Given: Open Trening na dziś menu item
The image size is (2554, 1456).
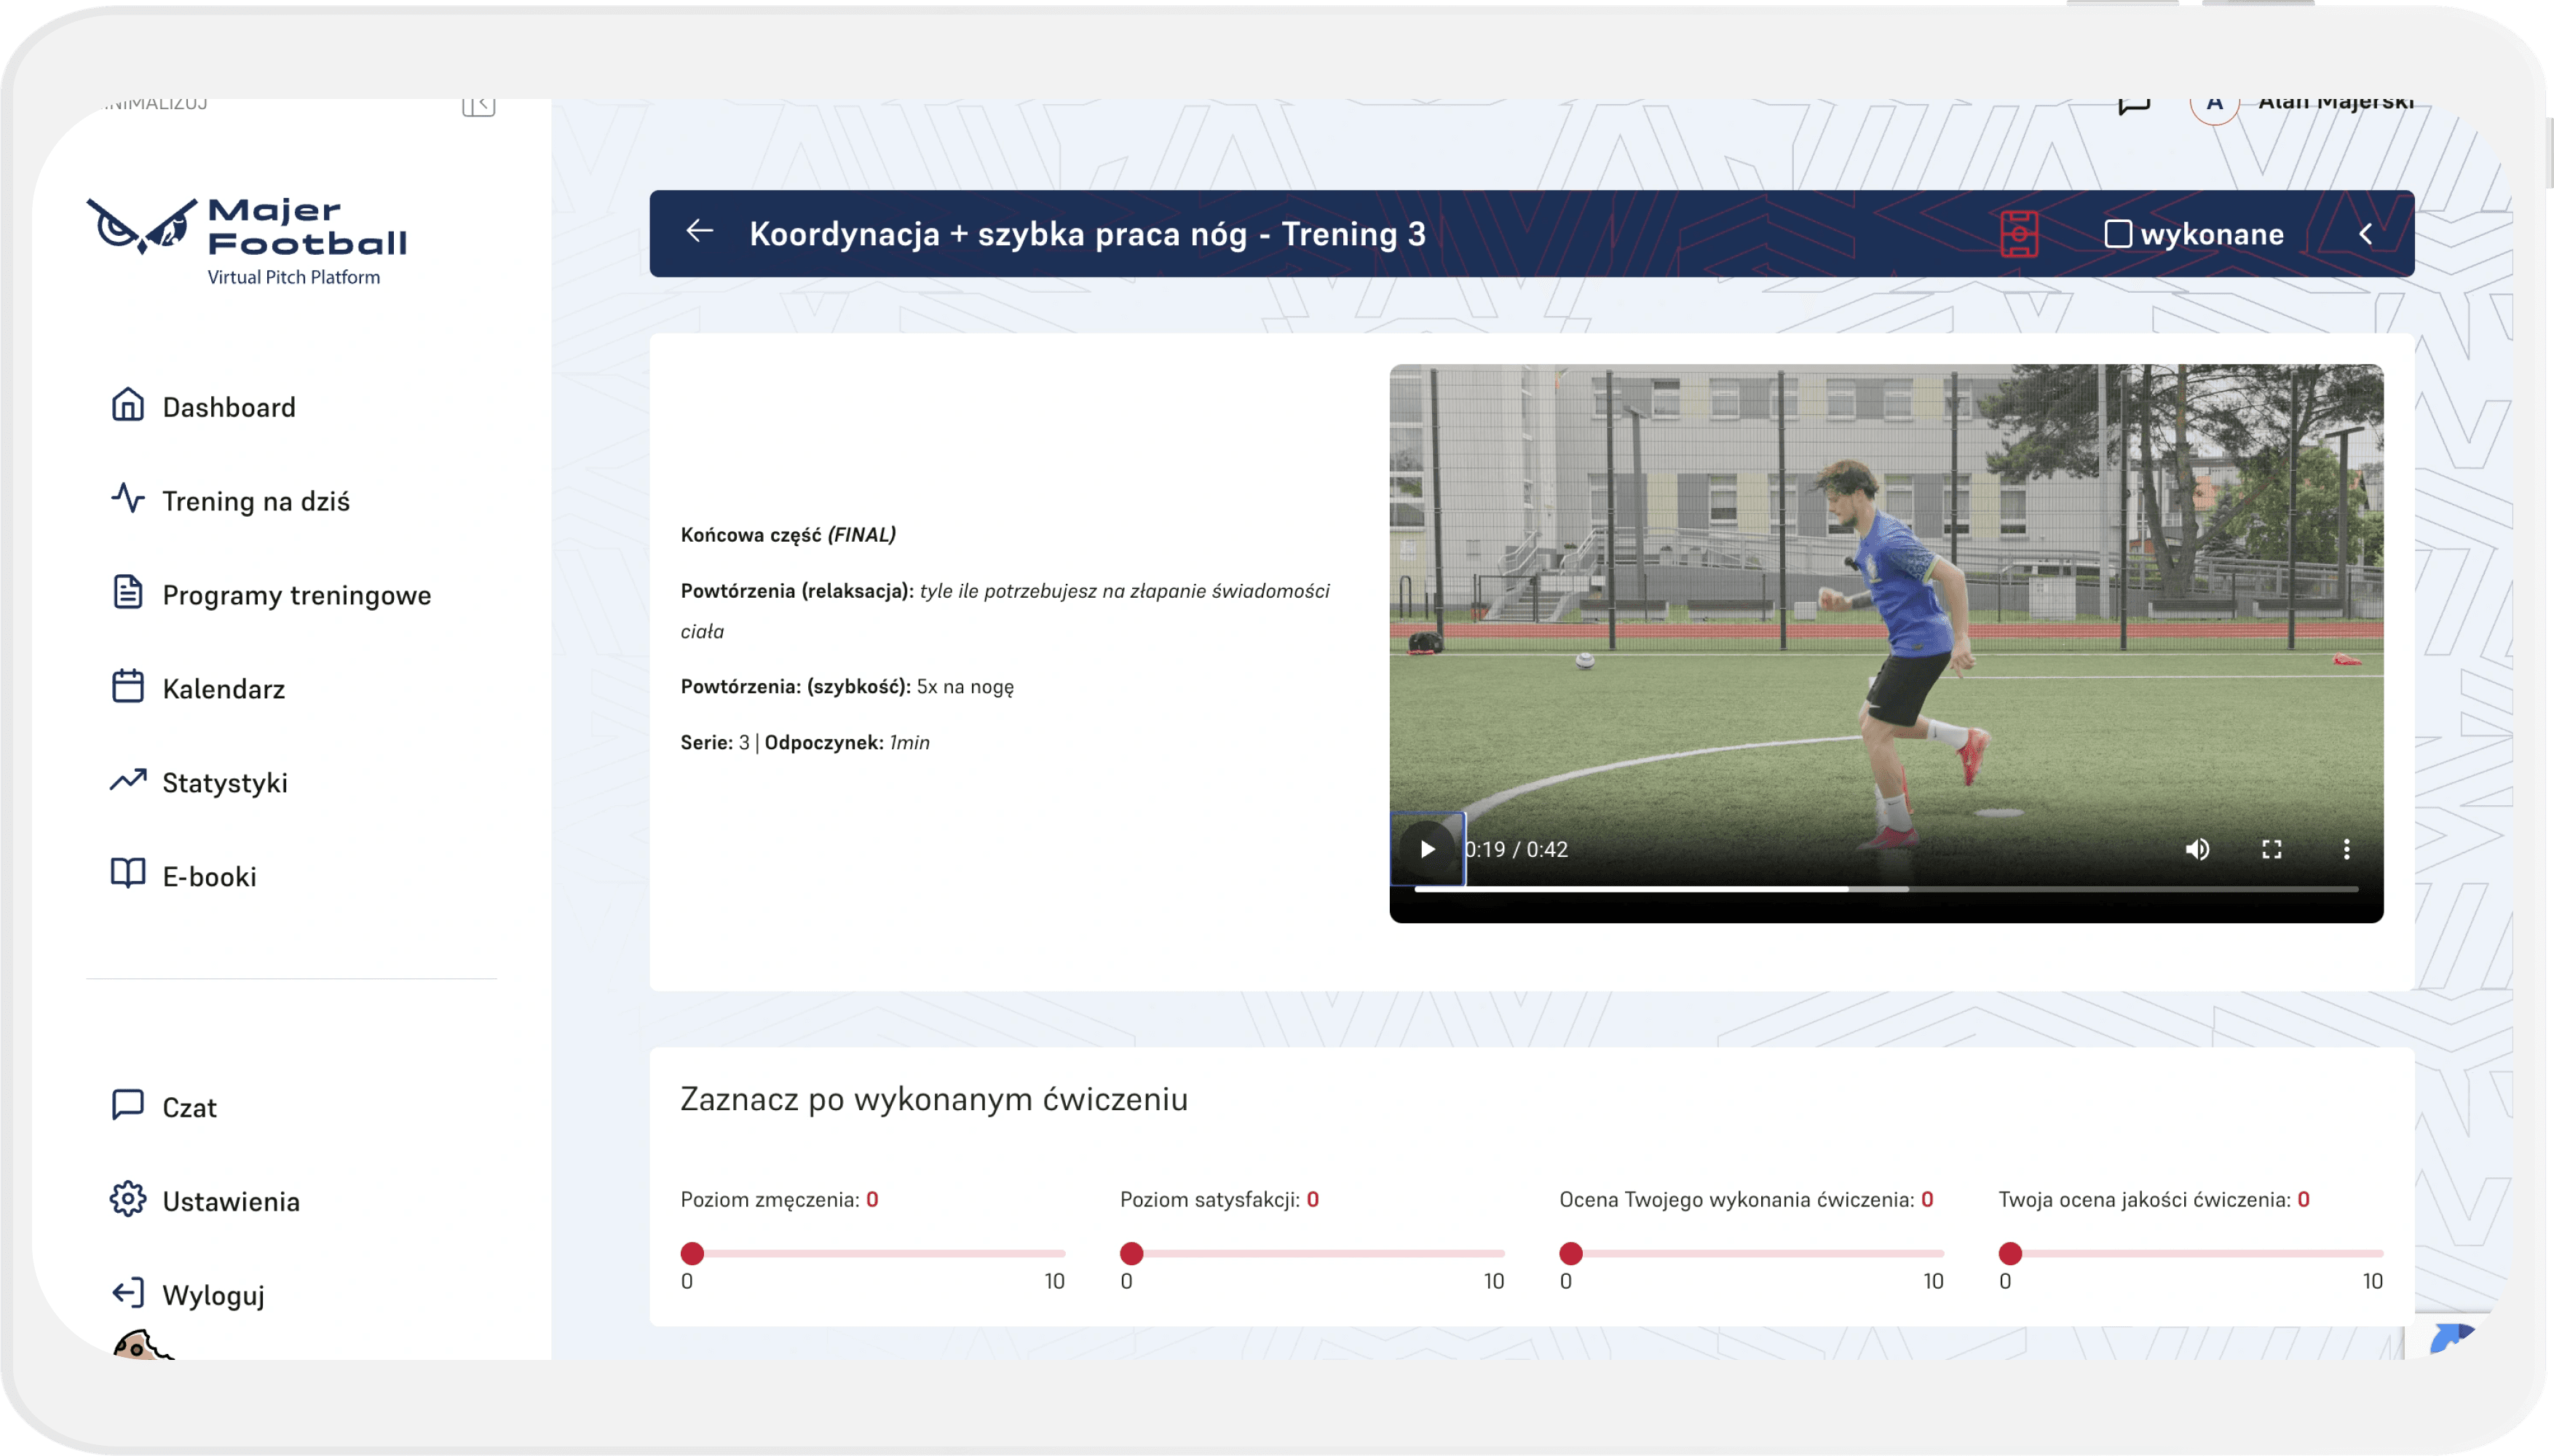Looking at the screenshot, I should point(255,501).
